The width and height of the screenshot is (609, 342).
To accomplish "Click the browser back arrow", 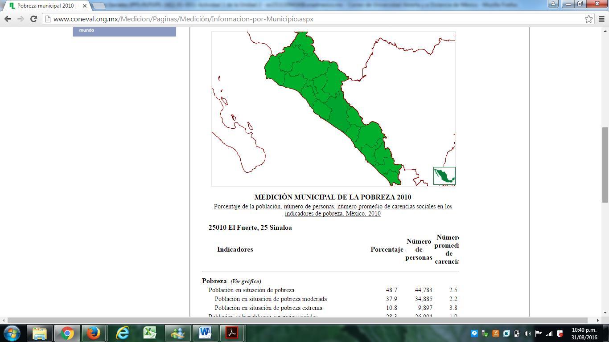I will tap(8, 19).
